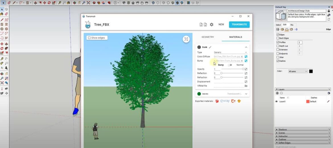Enable the Depth cue checkbox

tap(278, 46)
